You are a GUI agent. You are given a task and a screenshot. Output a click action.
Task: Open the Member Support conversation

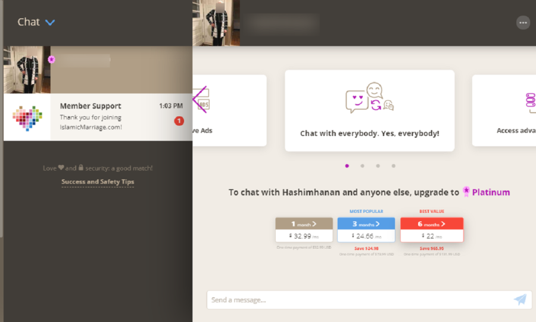[x=98, y=117]
